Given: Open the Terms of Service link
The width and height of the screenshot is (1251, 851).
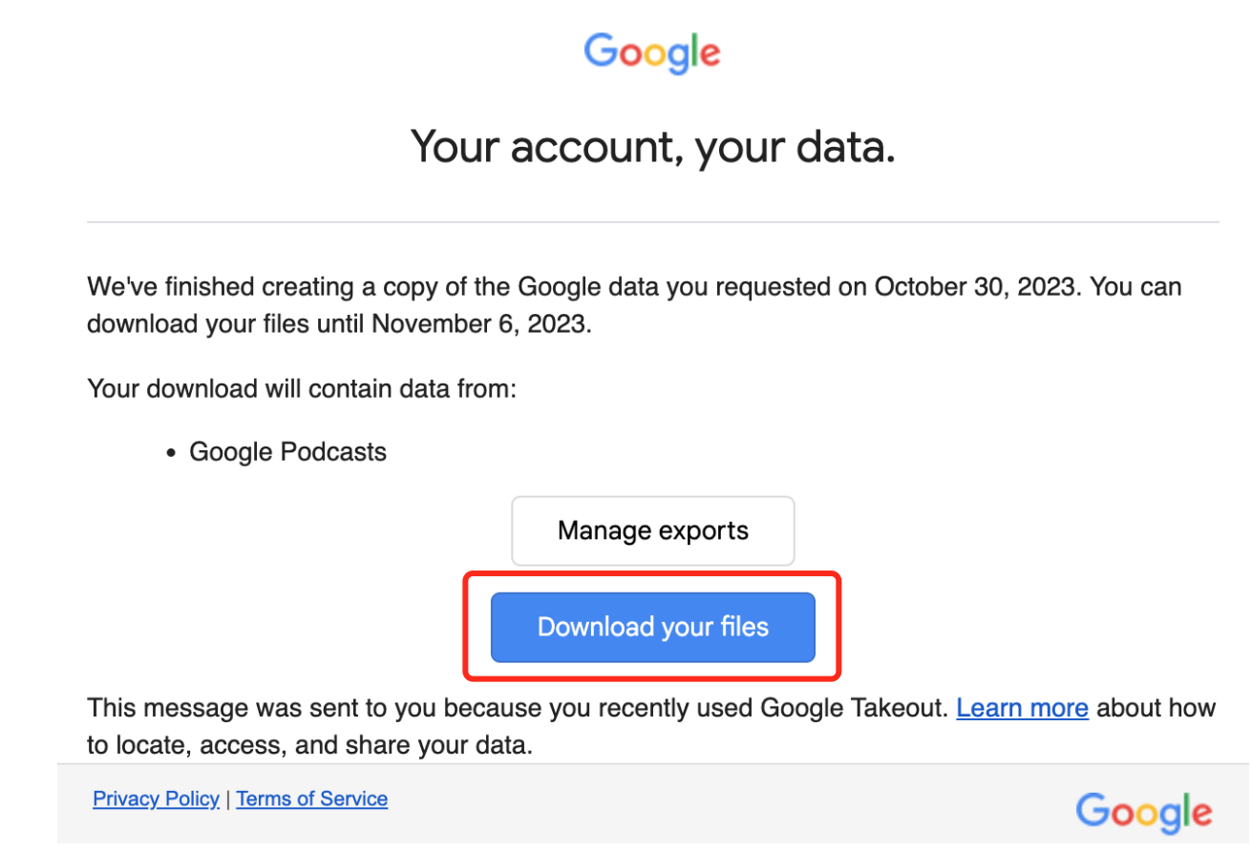Looking at the screenshot, I should [312, 799].
